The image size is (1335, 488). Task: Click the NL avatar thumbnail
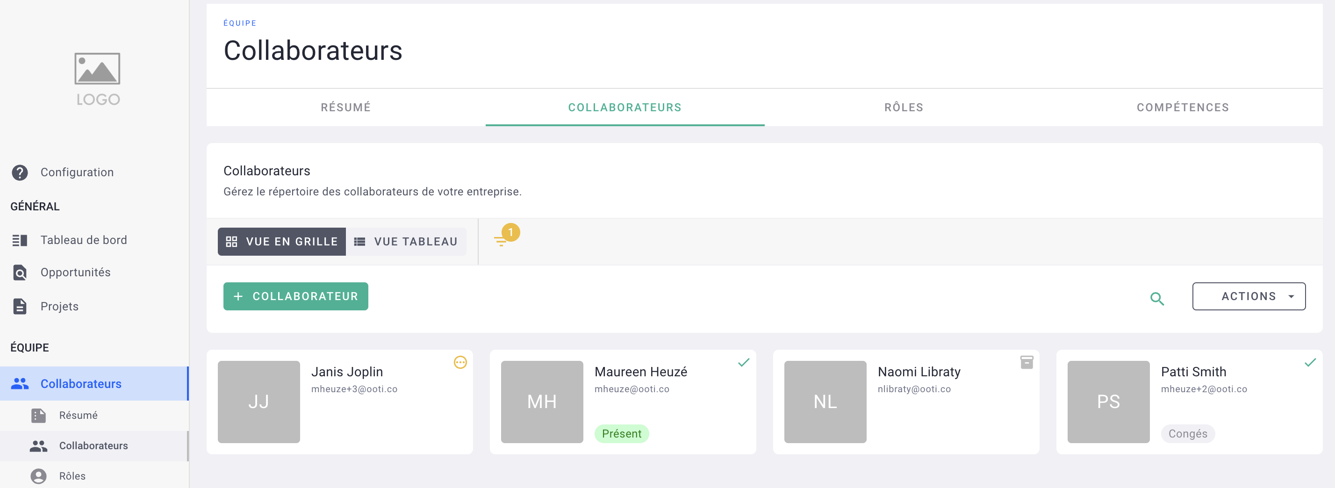click(825, 402)
